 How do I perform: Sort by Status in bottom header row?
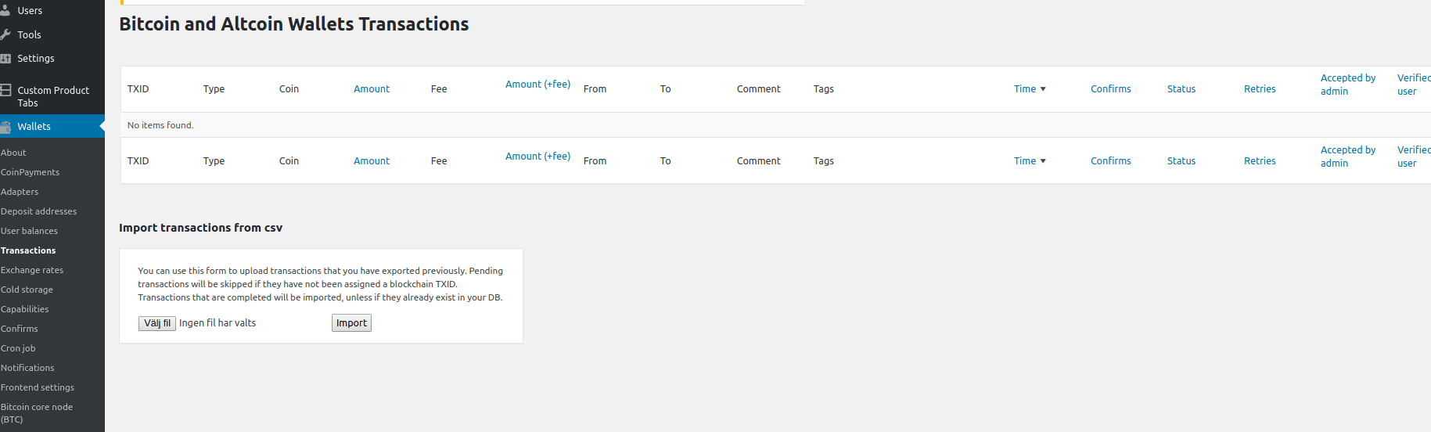click(1181, 161)
